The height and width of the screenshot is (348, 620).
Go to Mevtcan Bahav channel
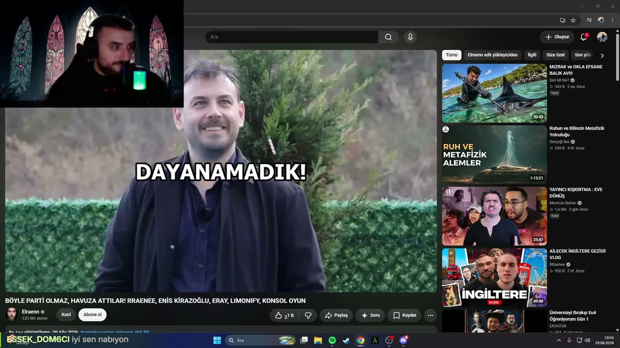point(562,203)
